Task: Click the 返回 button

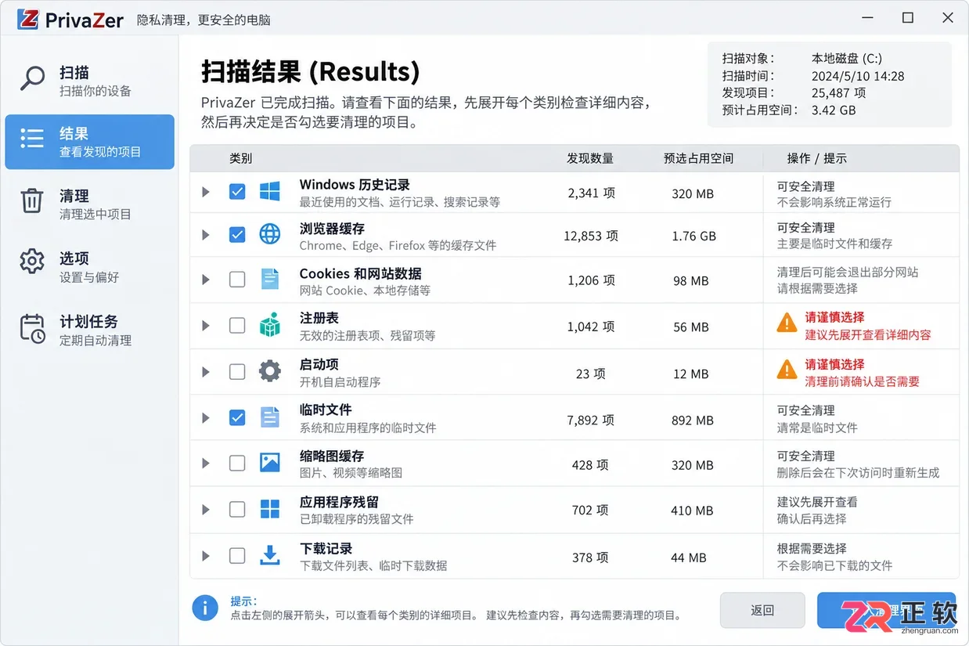Action: click(x=762, y=610)
